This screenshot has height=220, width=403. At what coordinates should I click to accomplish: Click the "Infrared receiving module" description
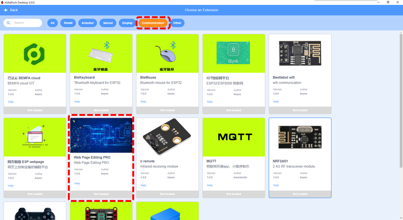click(159, 167)
